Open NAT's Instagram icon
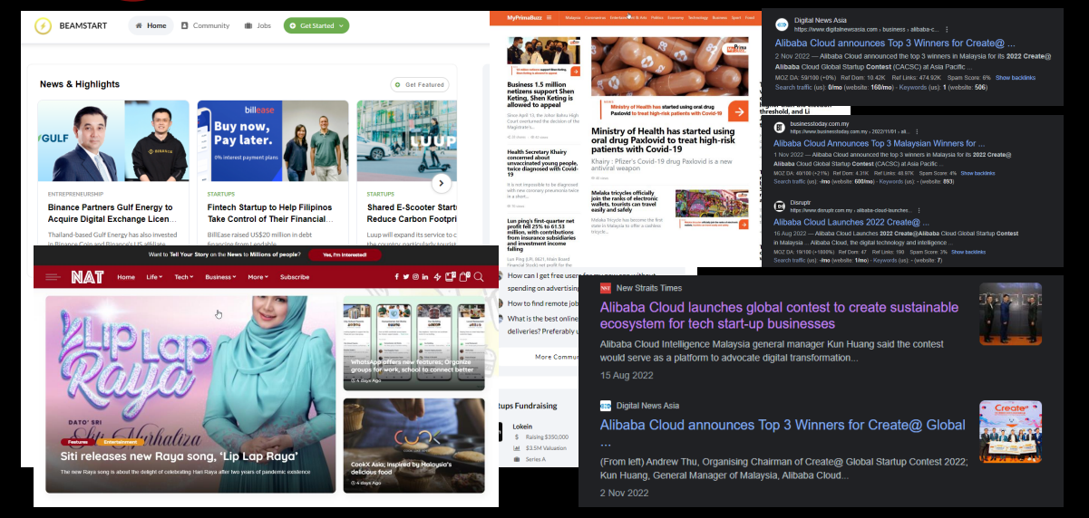This screenshot has height=518, width=1089. pos(415,277)
